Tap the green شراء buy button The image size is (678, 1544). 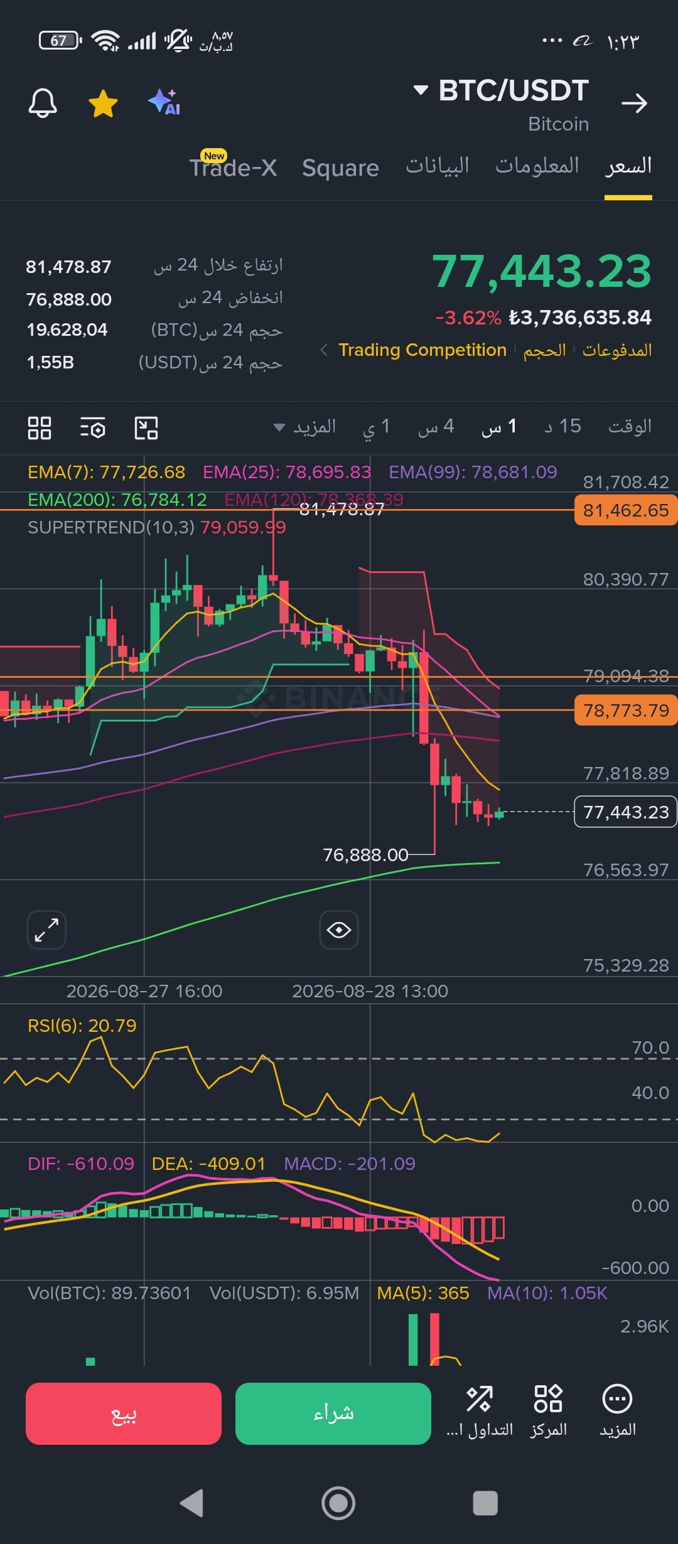point(333,1413)
